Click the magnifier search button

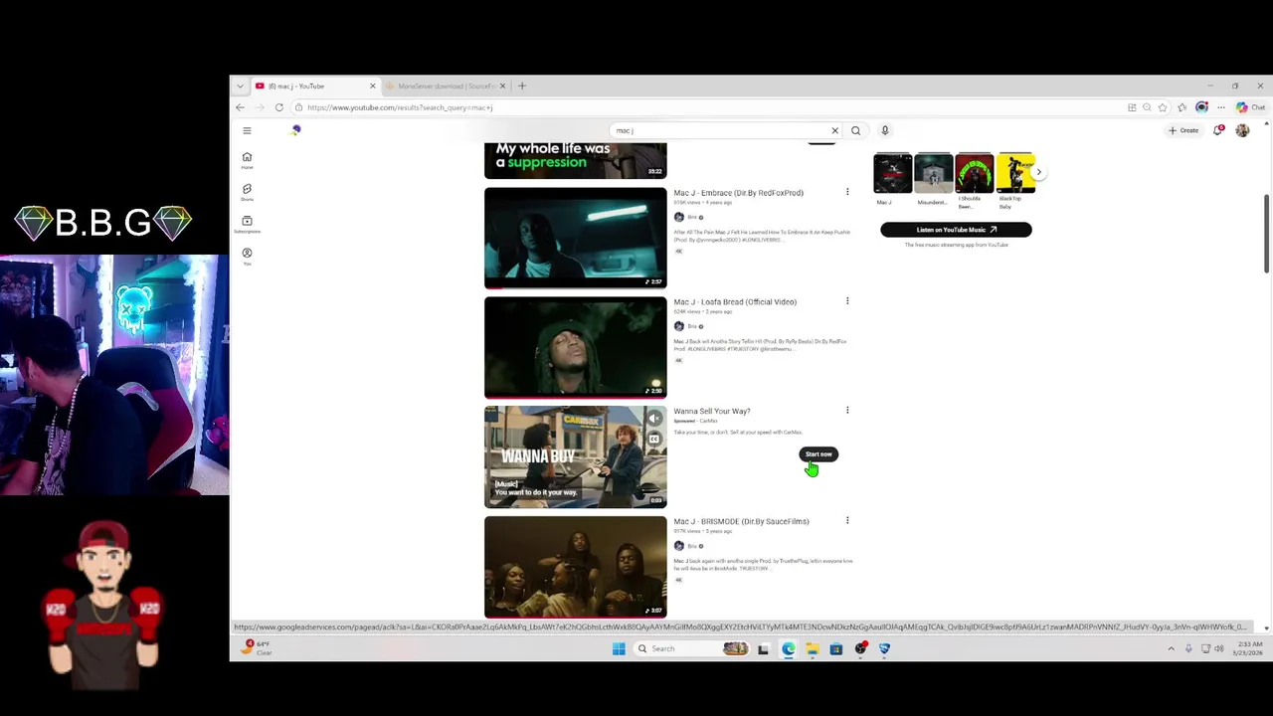pyautogui.click(x=855, y=130)
